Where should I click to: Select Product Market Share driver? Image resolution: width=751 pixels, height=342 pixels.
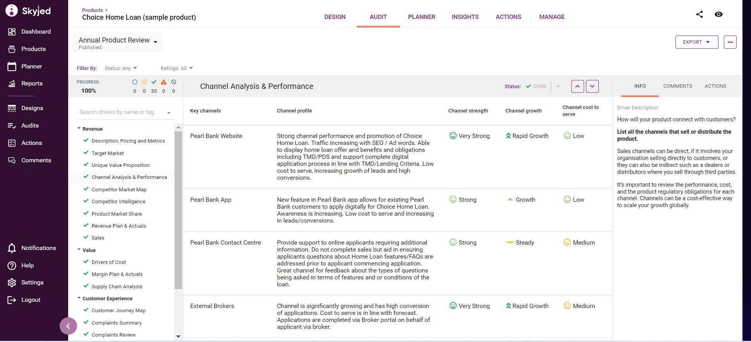tap(117, 214)
